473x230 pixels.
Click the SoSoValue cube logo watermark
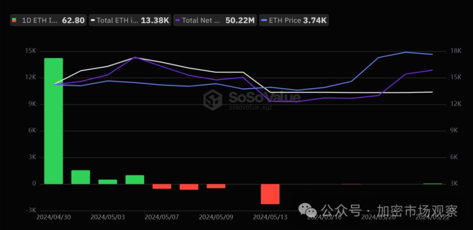(x=213, y=100)
